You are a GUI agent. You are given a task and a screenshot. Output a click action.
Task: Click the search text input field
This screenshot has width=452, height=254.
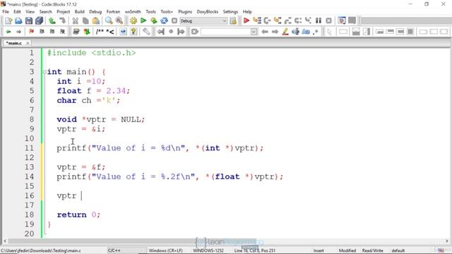click(225, 32)
